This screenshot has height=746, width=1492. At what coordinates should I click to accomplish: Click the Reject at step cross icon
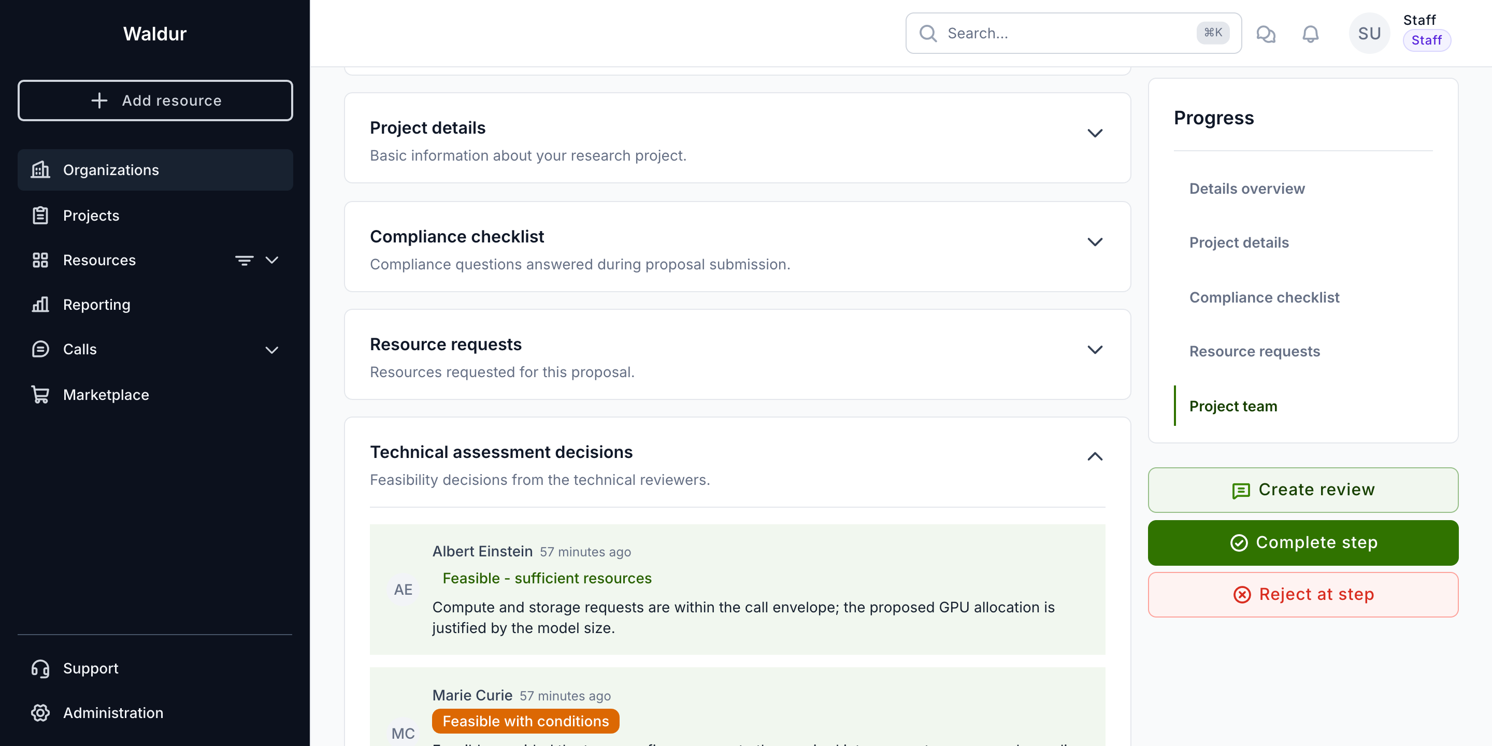[1242, 595]
